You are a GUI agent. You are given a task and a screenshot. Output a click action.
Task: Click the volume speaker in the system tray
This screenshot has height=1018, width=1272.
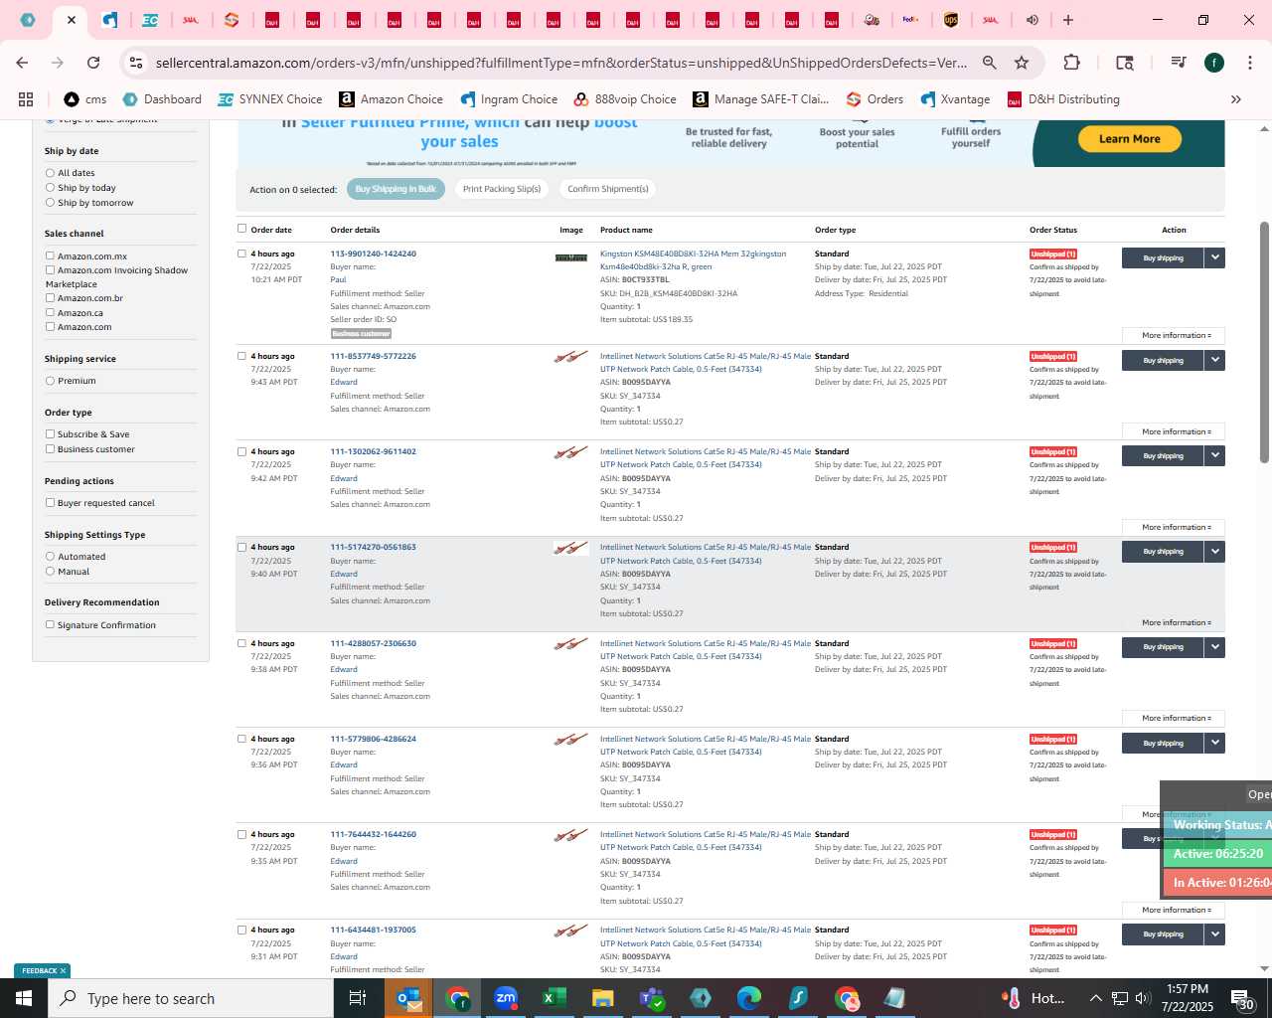(1142, 998)
